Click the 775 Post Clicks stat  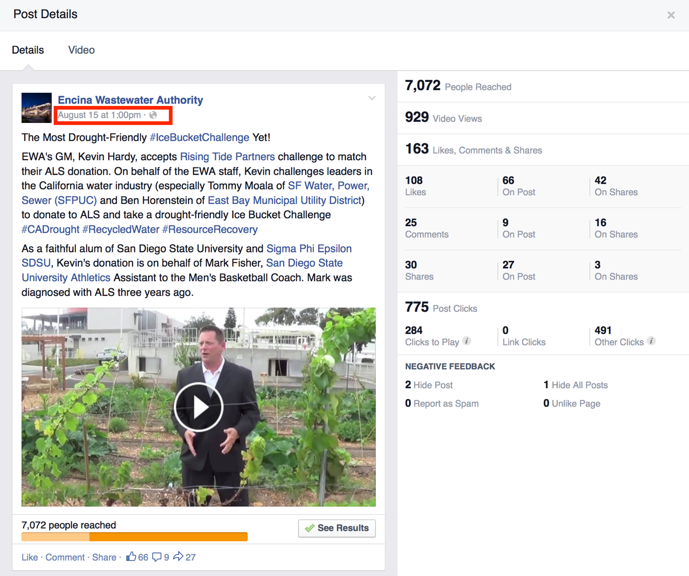tap(441, 307)
